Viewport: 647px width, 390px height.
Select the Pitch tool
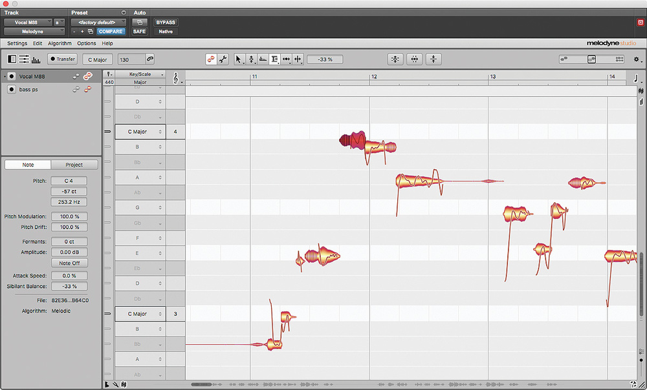pos(250,59)
